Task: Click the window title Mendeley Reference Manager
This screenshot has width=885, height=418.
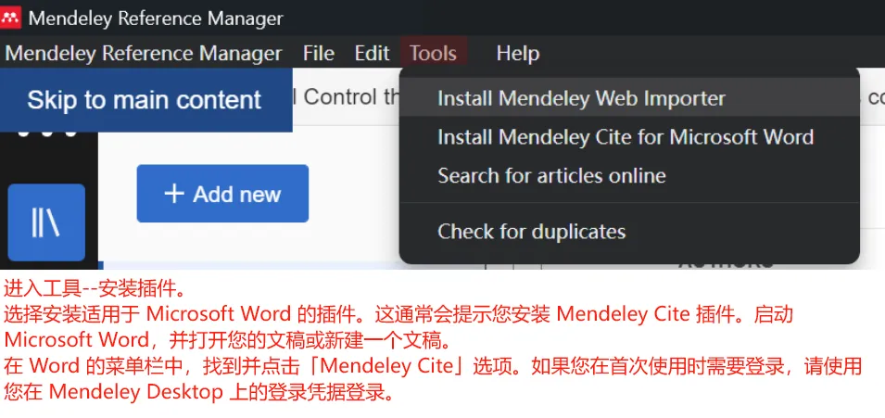Action: tap(156, 19)
